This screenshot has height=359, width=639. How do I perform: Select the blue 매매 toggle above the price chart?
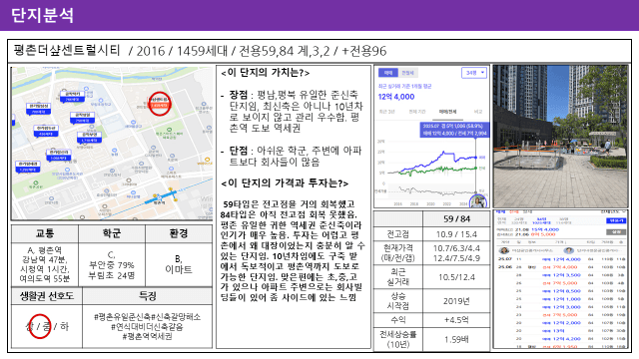388,73
